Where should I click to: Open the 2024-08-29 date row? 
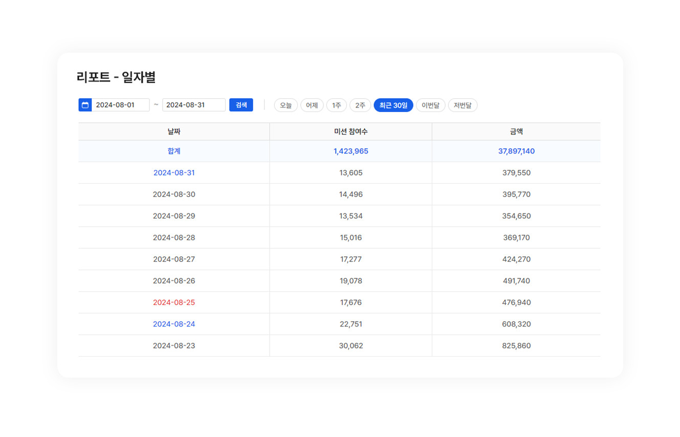pyautogui.click(x=174, y=216)
